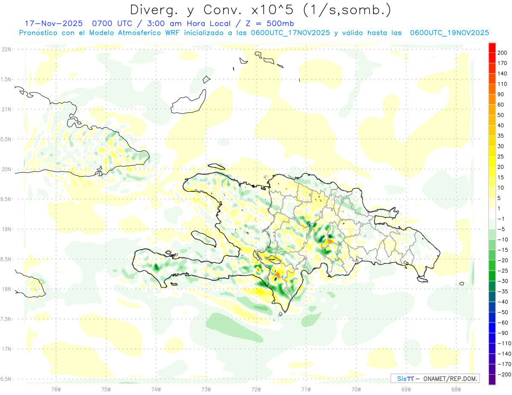This screenshot has width=512, height=395.
Task: Click the "-110" colorbar label
Action: pyautogui.click(x=504, y=343)
